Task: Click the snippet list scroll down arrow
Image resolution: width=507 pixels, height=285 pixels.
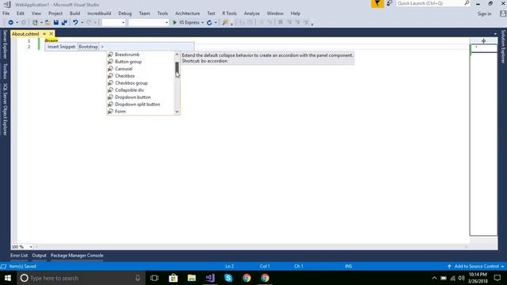Action: 177,112
